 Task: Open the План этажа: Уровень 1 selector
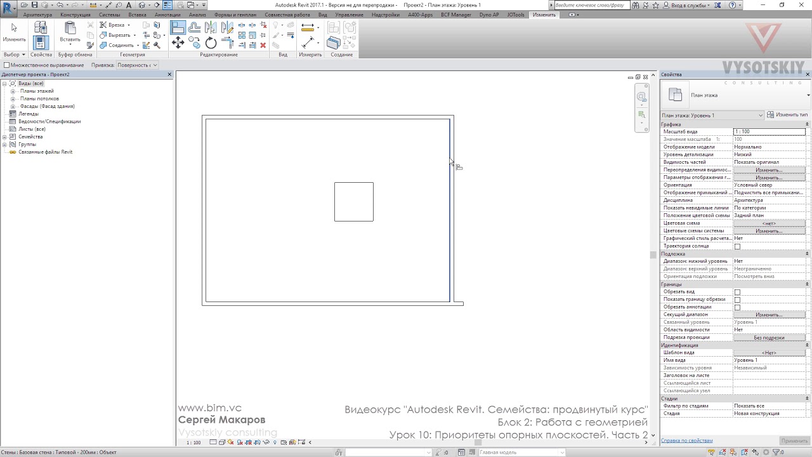712,116
